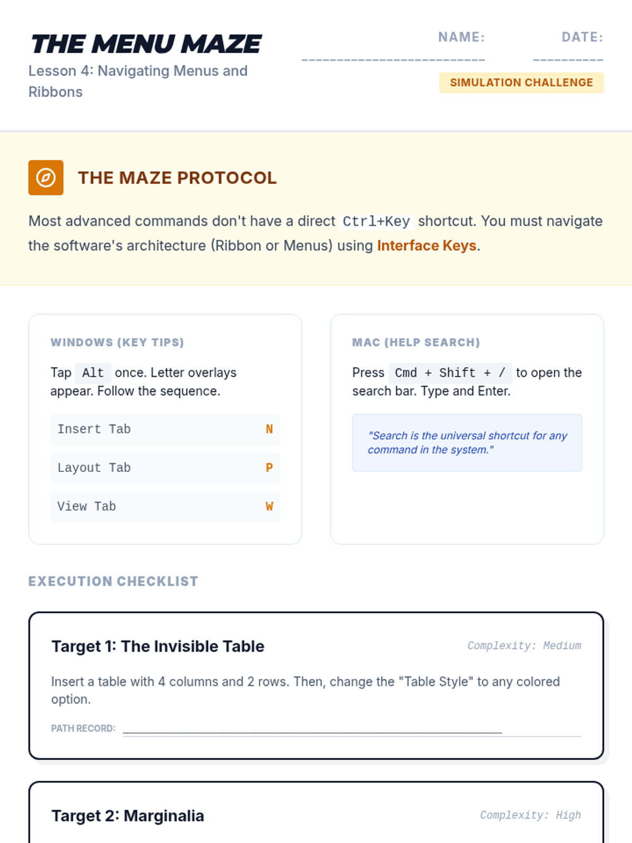The image size is (632, 843).
Task: Click the Cmd + Shift + / key chip
Action: pos(450,373)
